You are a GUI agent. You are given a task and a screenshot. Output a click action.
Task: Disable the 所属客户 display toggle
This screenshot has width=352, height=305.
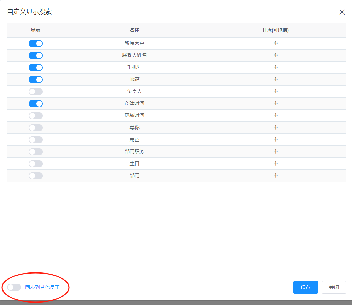pos(36,44)
